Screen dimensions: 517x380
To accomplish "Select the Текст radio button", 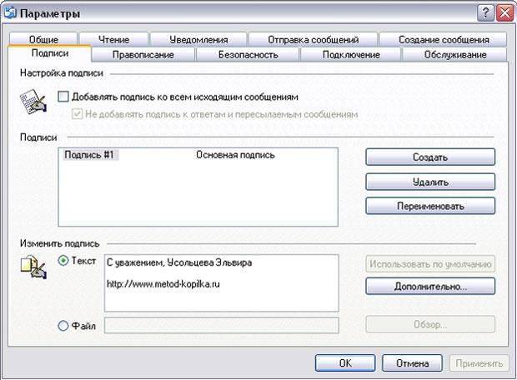I will tap(63, 261).
